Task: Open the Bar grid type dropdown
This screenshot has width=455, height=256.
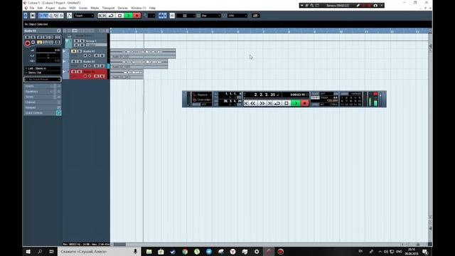Action: click(x=210, y=16)
